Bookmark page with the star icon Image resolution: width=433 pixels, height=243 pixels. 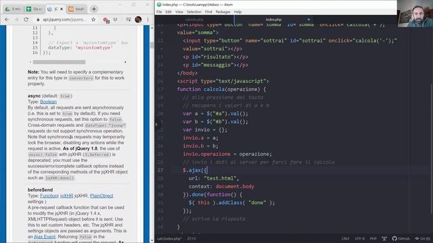93,20
